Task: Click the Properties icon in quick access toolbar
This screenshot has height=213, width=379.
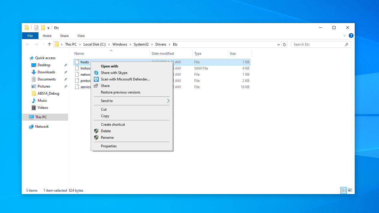Action: tap(36, 28)
